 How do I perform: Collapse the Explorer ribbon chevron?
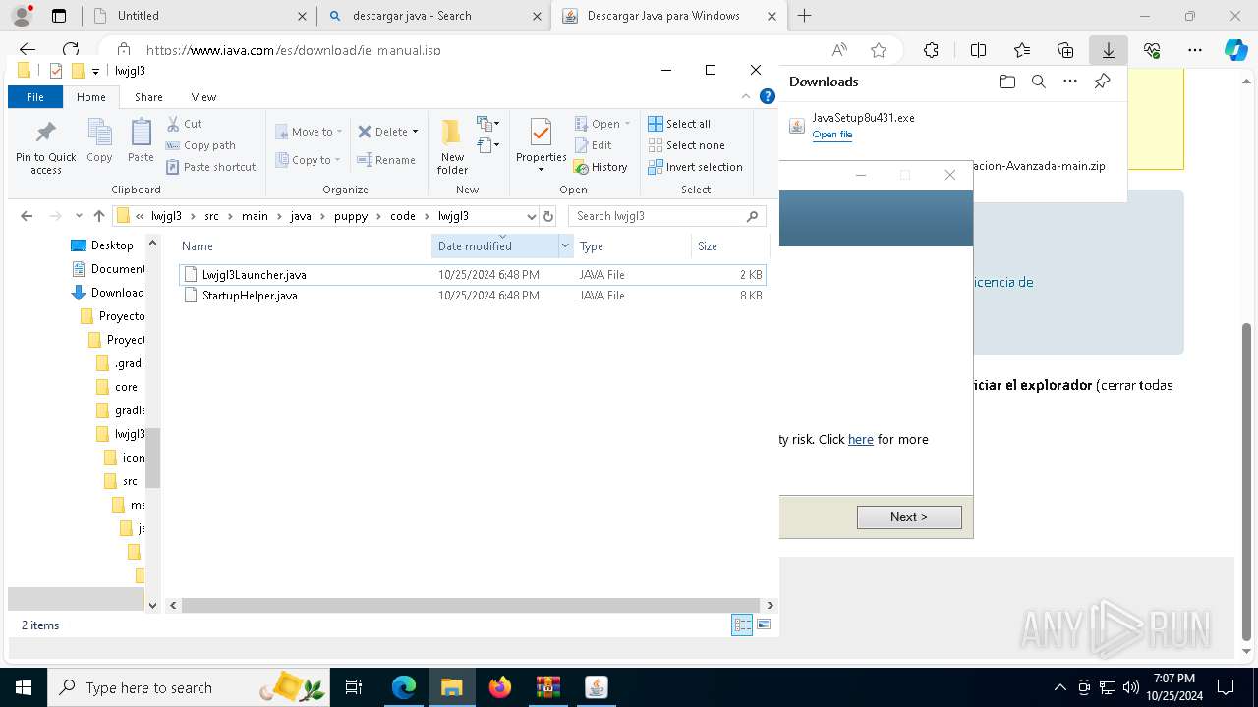click(x=747, y=97)
